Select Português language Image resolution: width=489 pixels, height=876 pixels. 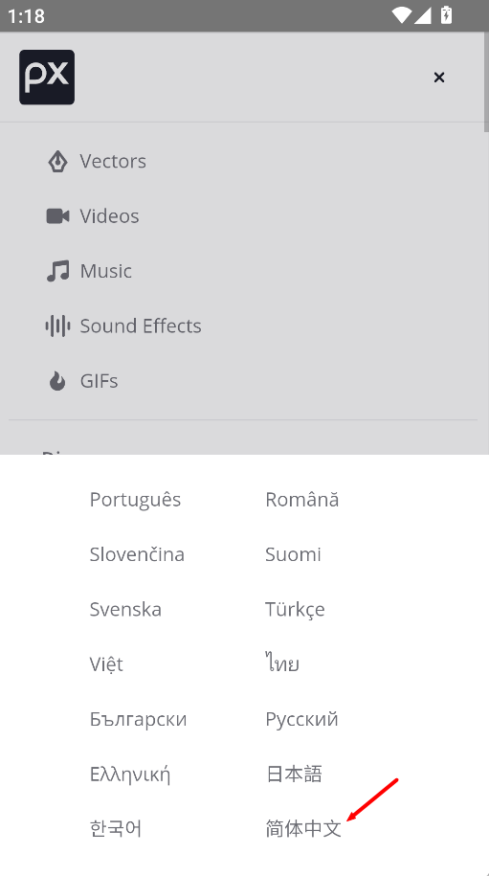[135, 500]
